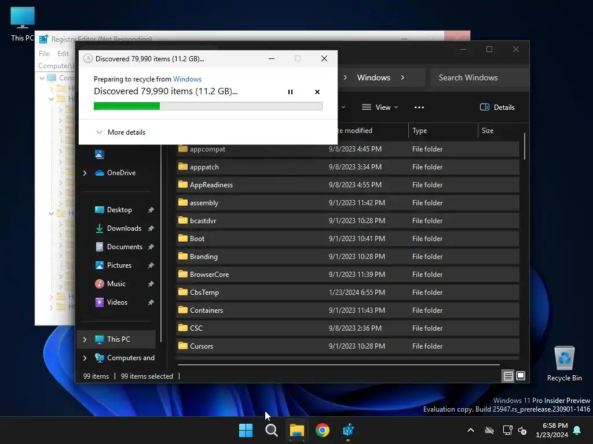Select the CSC folder icon
This screenshot has height=444, width=593.
coord(183,328)
